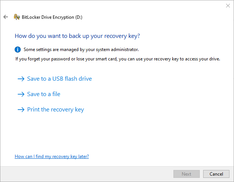This screenshot has height=182, width=234.
Task: Click the blue information icon
Action: [18, 49]
